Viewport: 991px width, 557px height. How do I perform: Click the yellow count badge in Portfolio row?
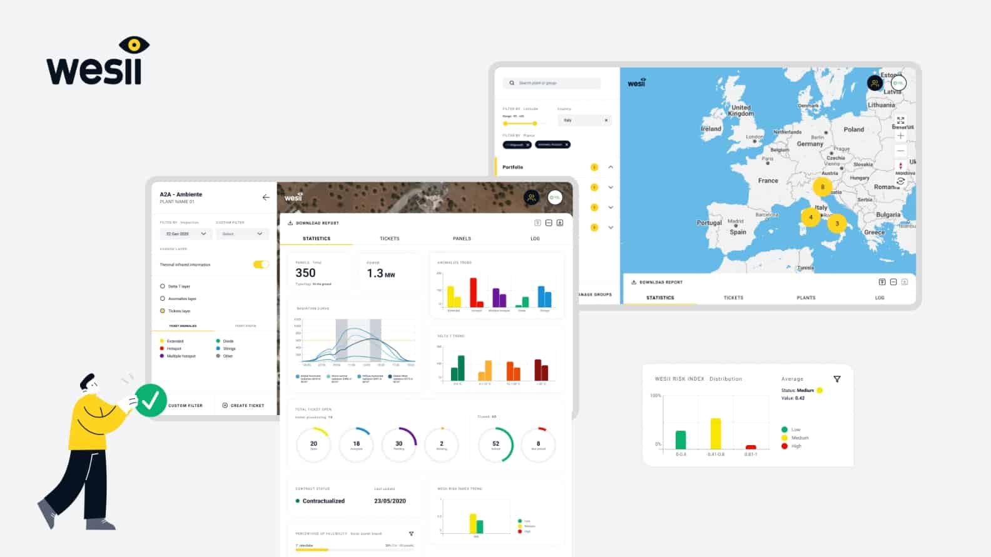594,168
